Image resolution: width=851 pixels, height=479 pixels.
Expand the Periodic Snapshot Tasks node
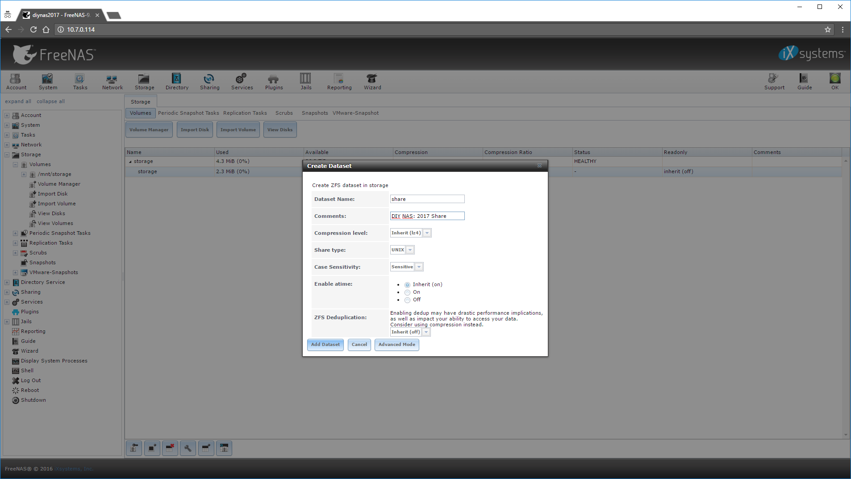pos(15,233)
